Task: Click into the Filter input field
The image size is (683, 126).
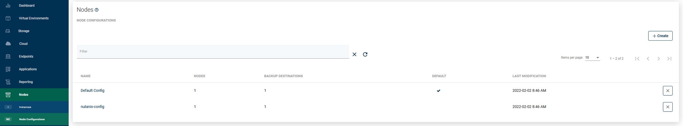Action: click(x=213, y=52)
